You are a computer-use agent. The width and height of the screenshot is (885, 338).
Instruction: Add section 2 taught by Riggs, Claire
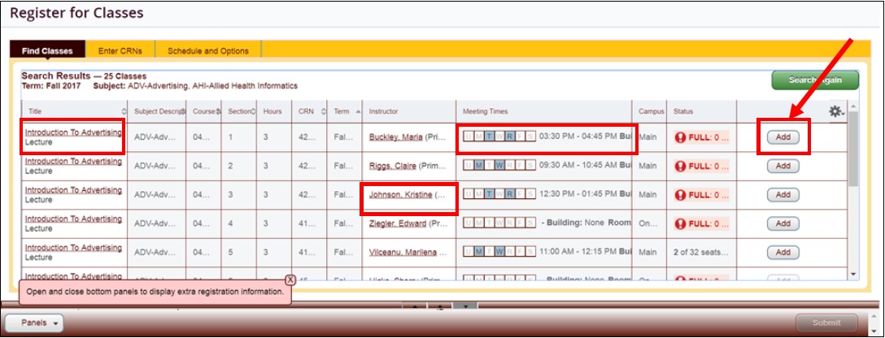pyautogui.click(x=783, y=166)
